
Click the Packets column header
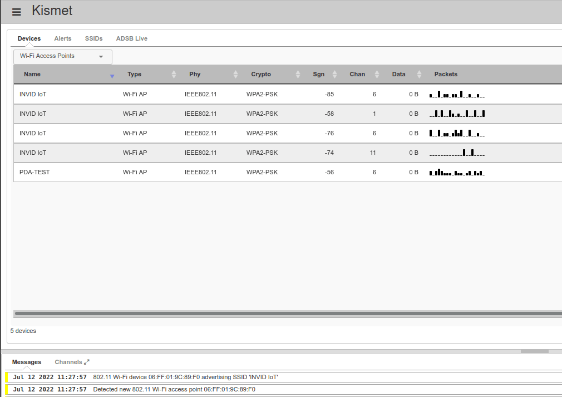coord(446,75)
